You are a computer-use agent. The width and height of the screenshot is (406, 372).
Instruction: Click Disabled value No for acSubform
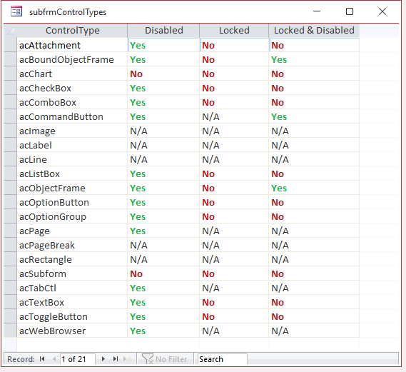163,273
